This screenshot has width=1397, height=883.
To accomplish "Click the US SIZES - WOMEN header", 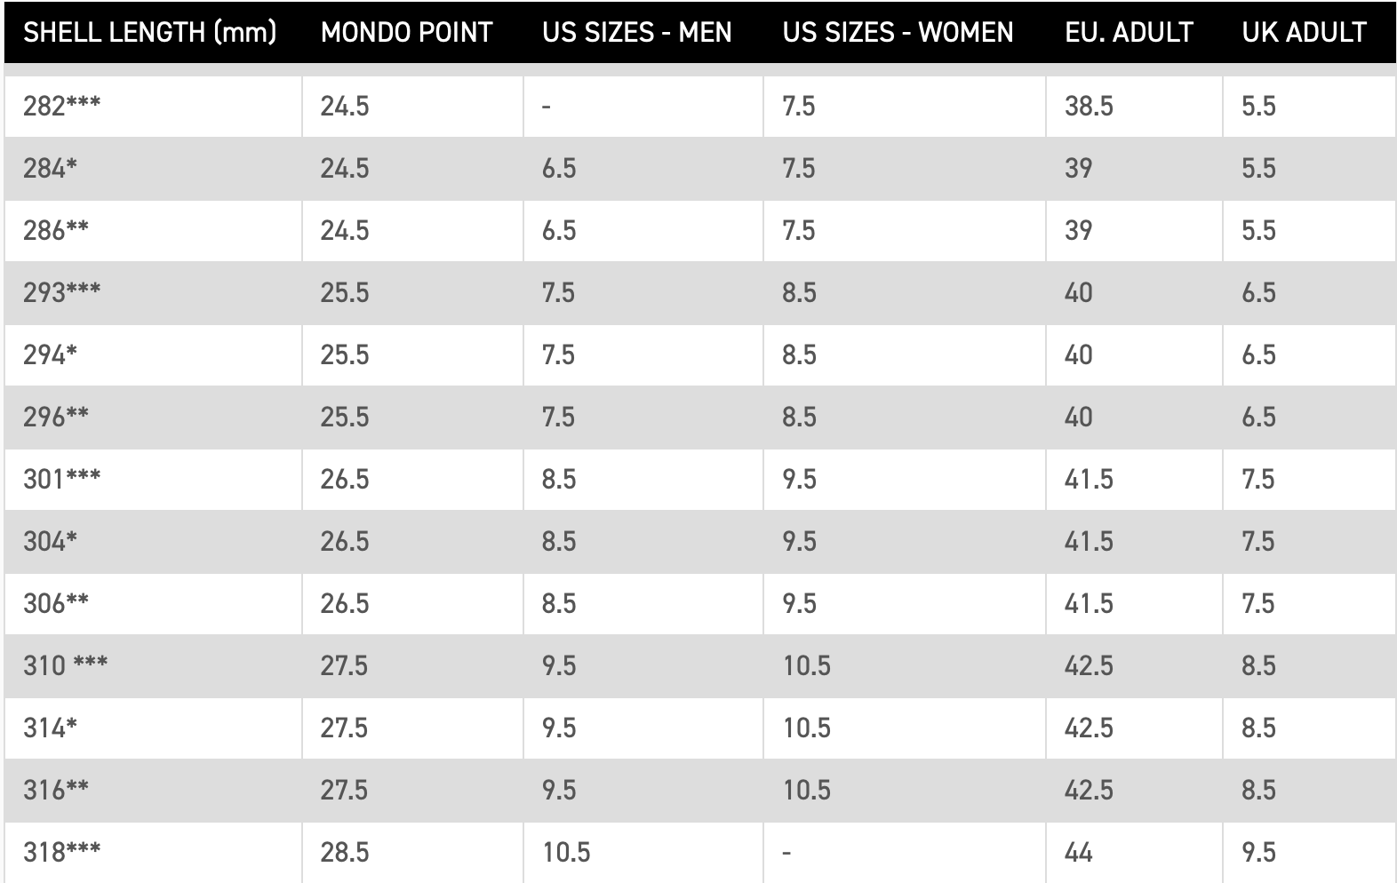I will click(898, 32).
